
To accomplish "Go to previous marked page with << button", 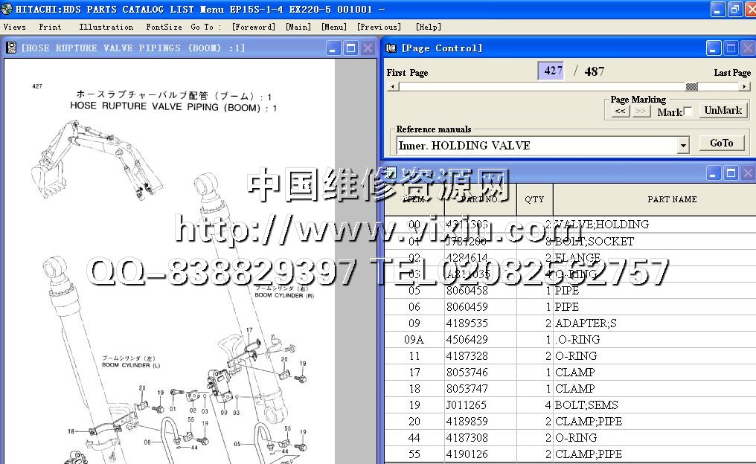I will point(620,112).
